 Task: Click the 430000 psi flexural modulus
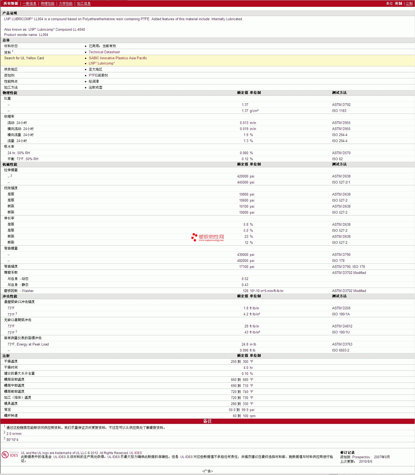(x=246, y=255)
